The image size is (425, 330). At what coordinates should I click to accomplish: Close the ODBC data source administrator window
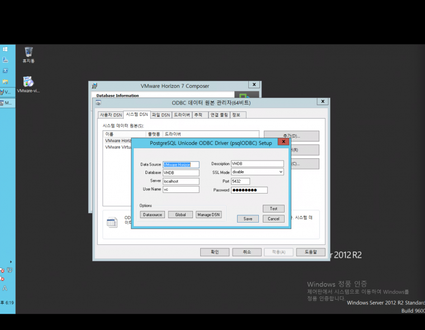(323, 101)
